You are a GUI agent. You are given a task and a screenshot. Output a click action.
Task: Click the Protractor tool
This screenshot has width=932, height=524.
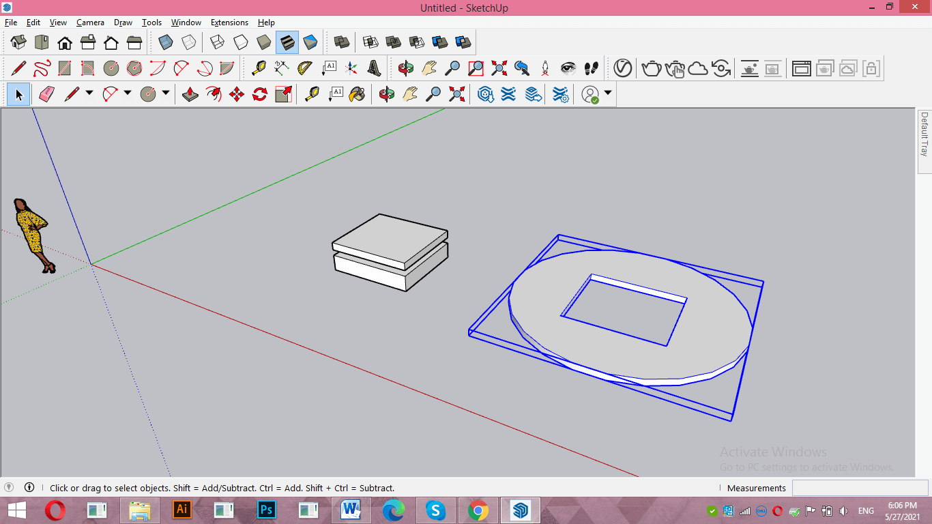pos(305,68)
